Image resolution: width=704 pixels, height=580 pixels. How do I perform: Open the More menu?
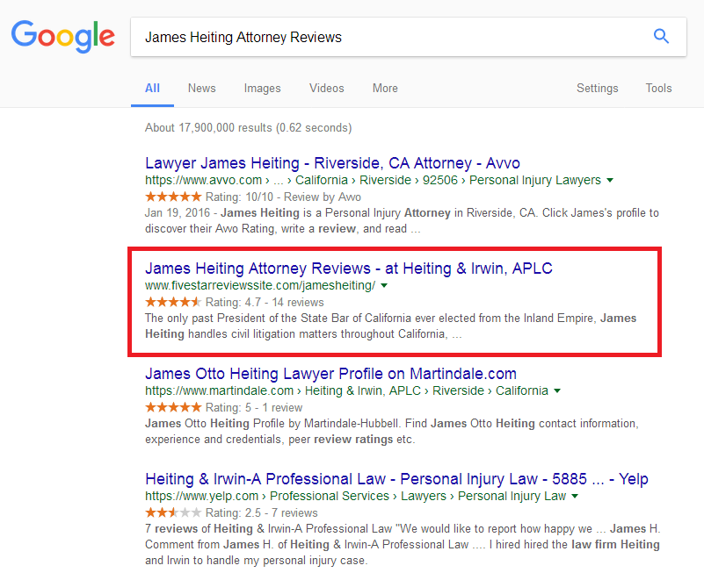coord(385,88)
